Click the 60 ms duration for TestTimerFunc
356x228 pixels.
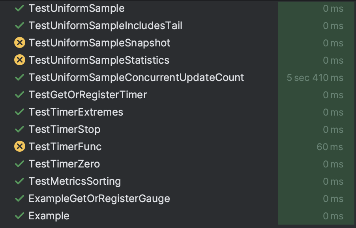(330, 146)
